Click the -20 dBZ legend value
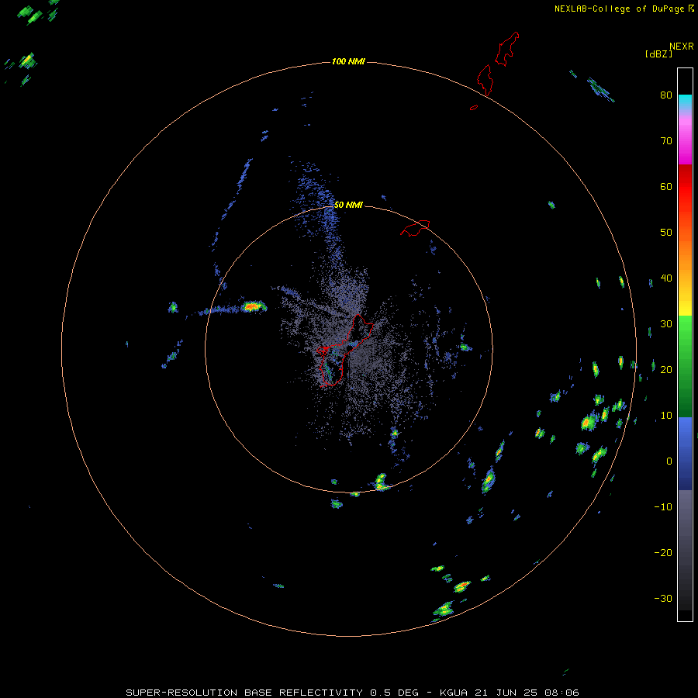Viewport: 698px width, 698px height. [663, 553]
